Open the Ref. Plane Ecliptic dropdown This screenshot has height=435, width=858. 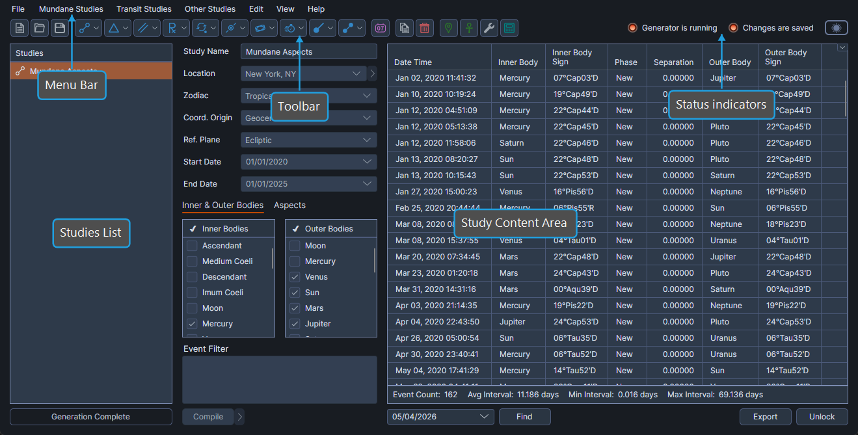309,140
